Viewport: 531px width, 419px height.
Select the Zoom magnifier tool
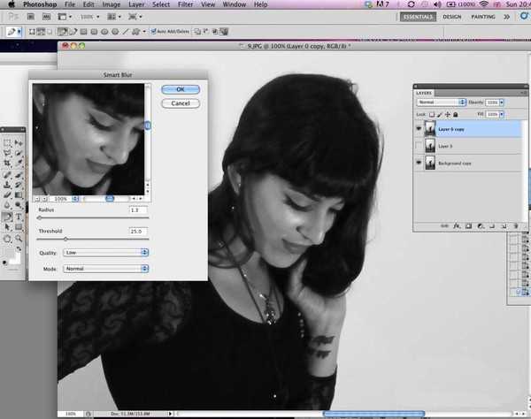(x=19, y=239)
